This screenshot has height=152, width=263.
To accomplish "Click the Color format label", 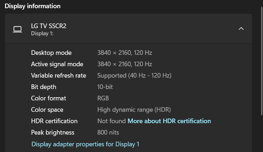I will 48,98.
